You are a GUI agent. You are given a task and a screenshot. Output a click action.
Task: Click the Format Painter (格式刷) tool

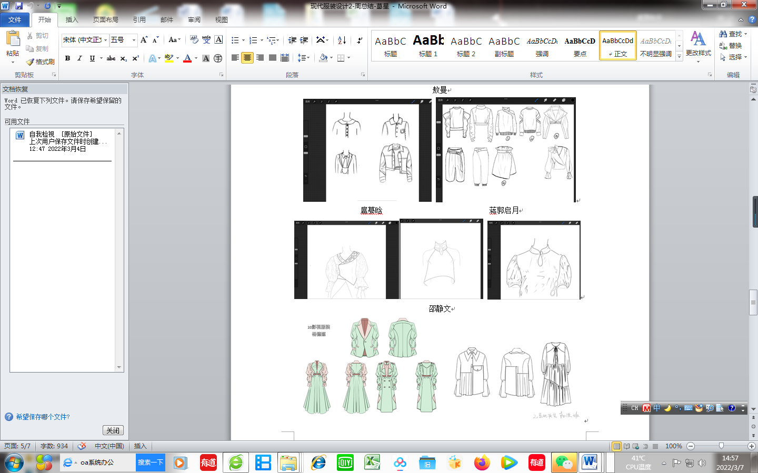41,61
